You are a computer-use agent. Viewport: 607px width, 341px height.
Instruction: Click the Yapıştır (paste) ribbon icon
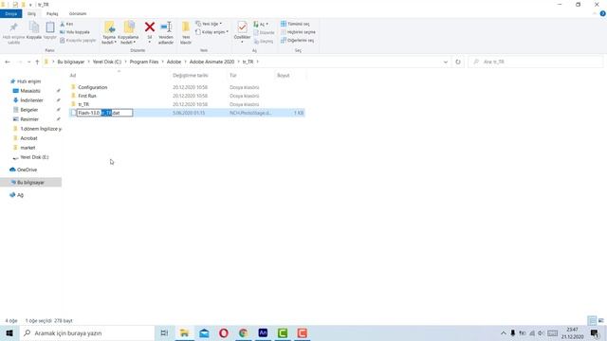50,30
